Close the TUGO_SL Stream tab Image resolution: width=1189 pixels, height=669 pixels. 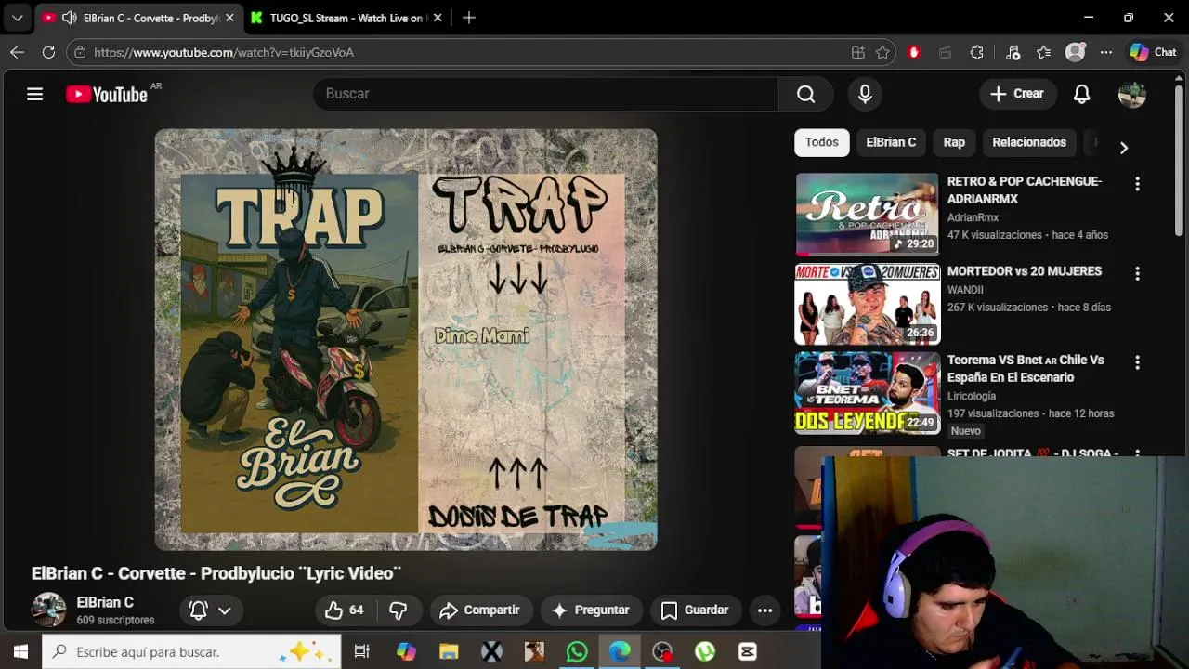click(438, 18)
